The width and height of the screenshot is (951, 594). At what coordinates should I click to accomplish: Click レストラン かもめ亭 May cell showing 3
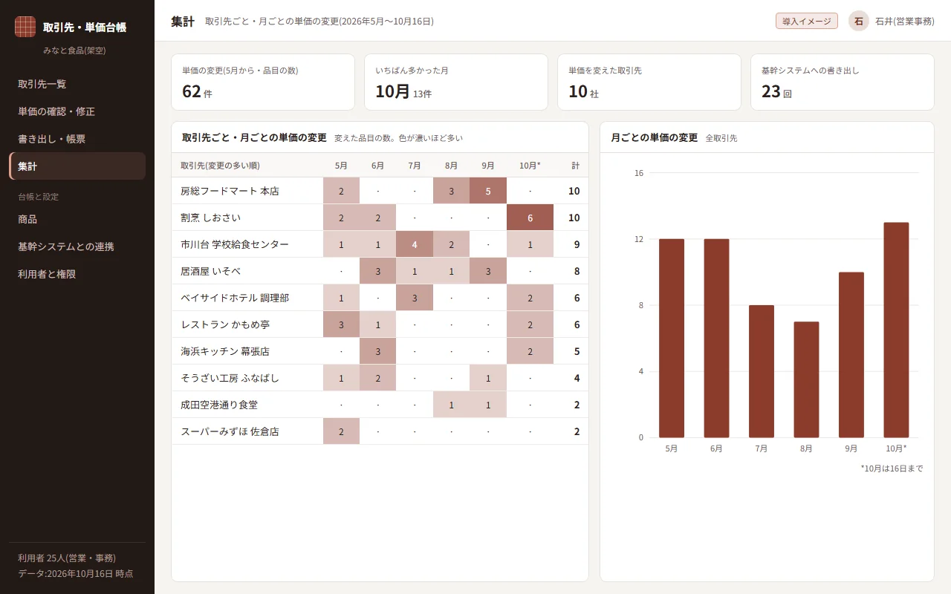[x=341, y=324]
